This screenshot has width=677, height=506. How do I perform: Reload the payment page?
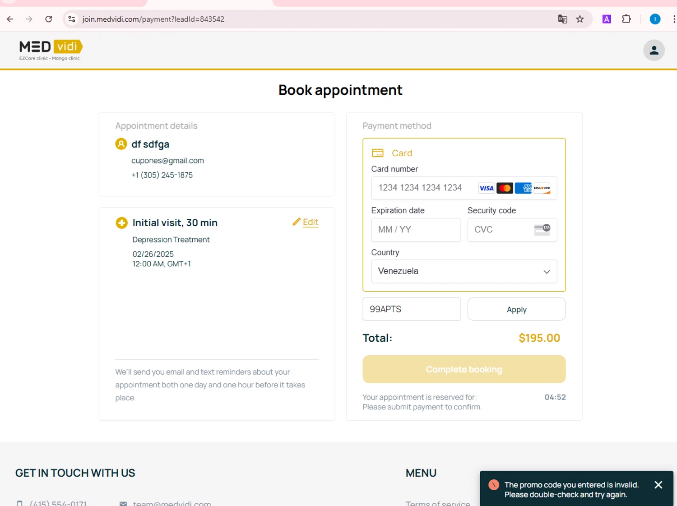tap(49, 19)
